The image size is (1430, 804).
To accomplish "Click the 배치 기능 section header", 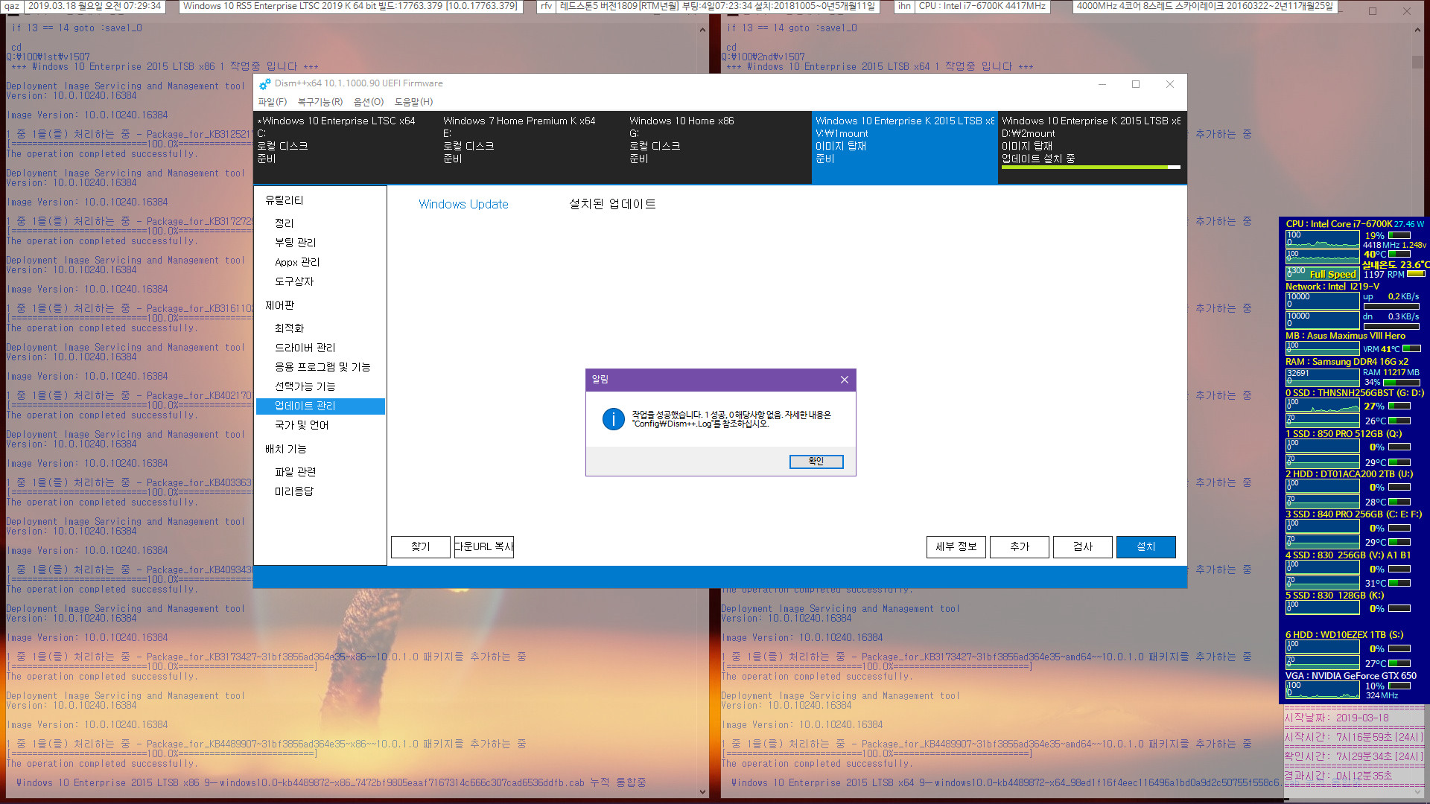I will pyautogui.click(x=286, y=449).
